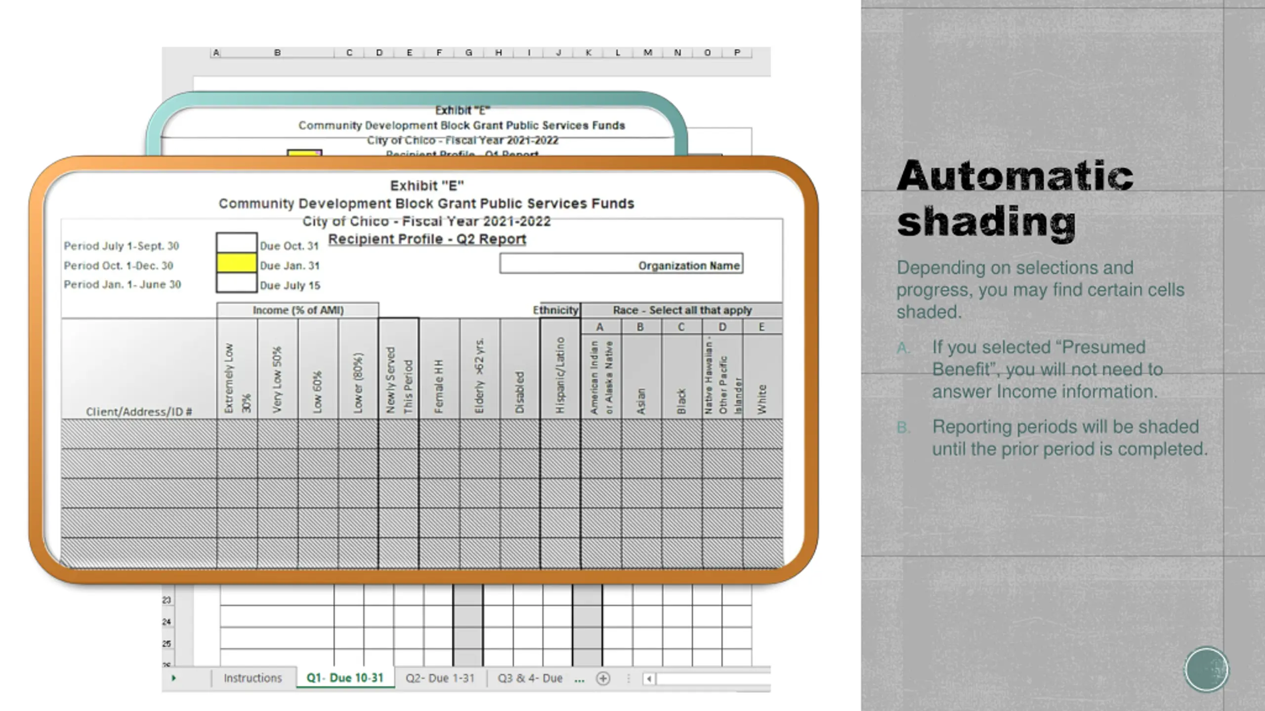
Task: Select Excel column header O
Action: (708, 52)
